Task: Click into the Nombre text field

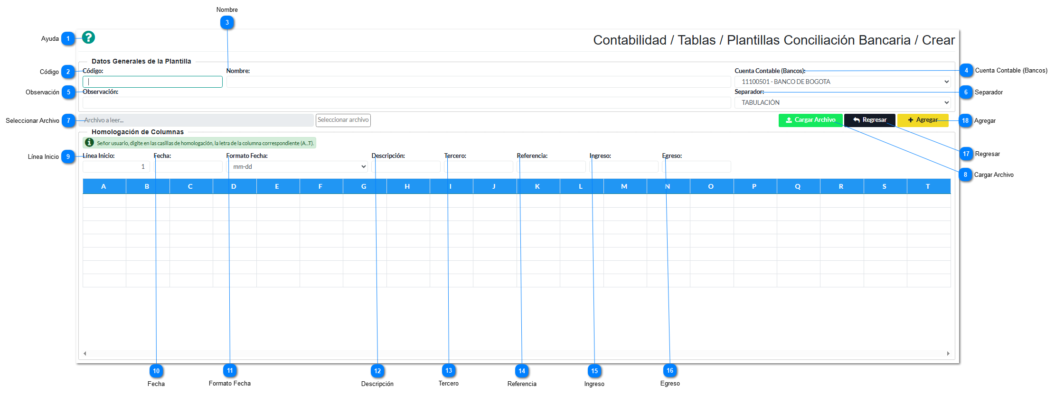Action: (478, 82)
